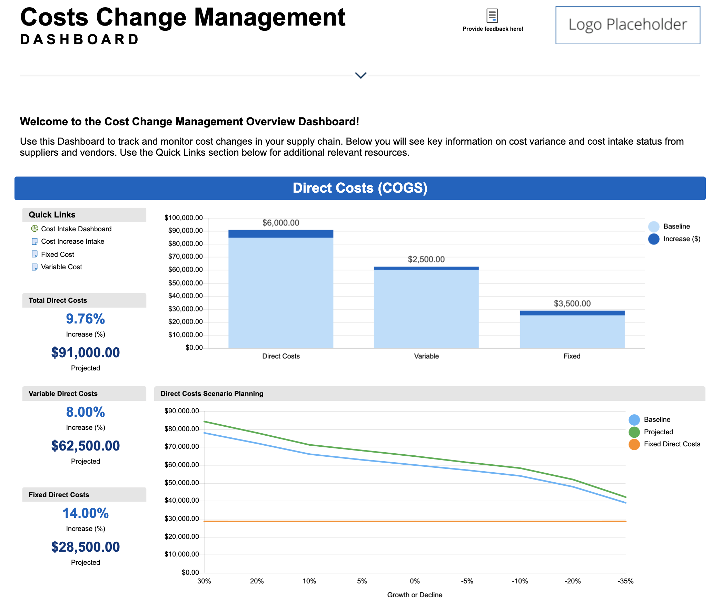
Task: Click the Variable Cost sheet icon
Action: click(x=34, y=267)
